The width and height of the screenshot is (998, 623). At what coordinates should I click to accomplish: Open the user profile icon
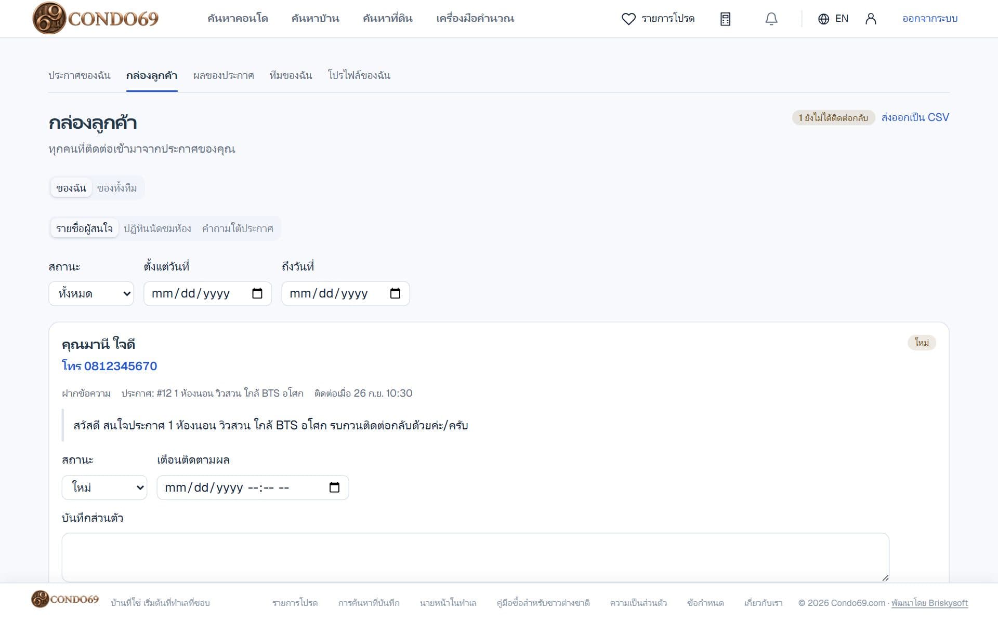871,19
